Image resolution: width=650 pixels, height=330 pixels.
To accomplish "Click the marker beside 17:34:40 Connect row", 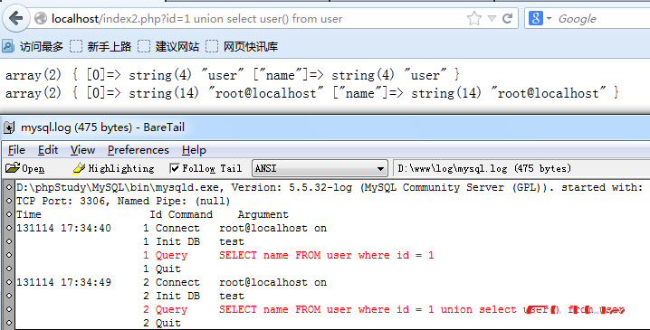I will [x=9, y=228].
